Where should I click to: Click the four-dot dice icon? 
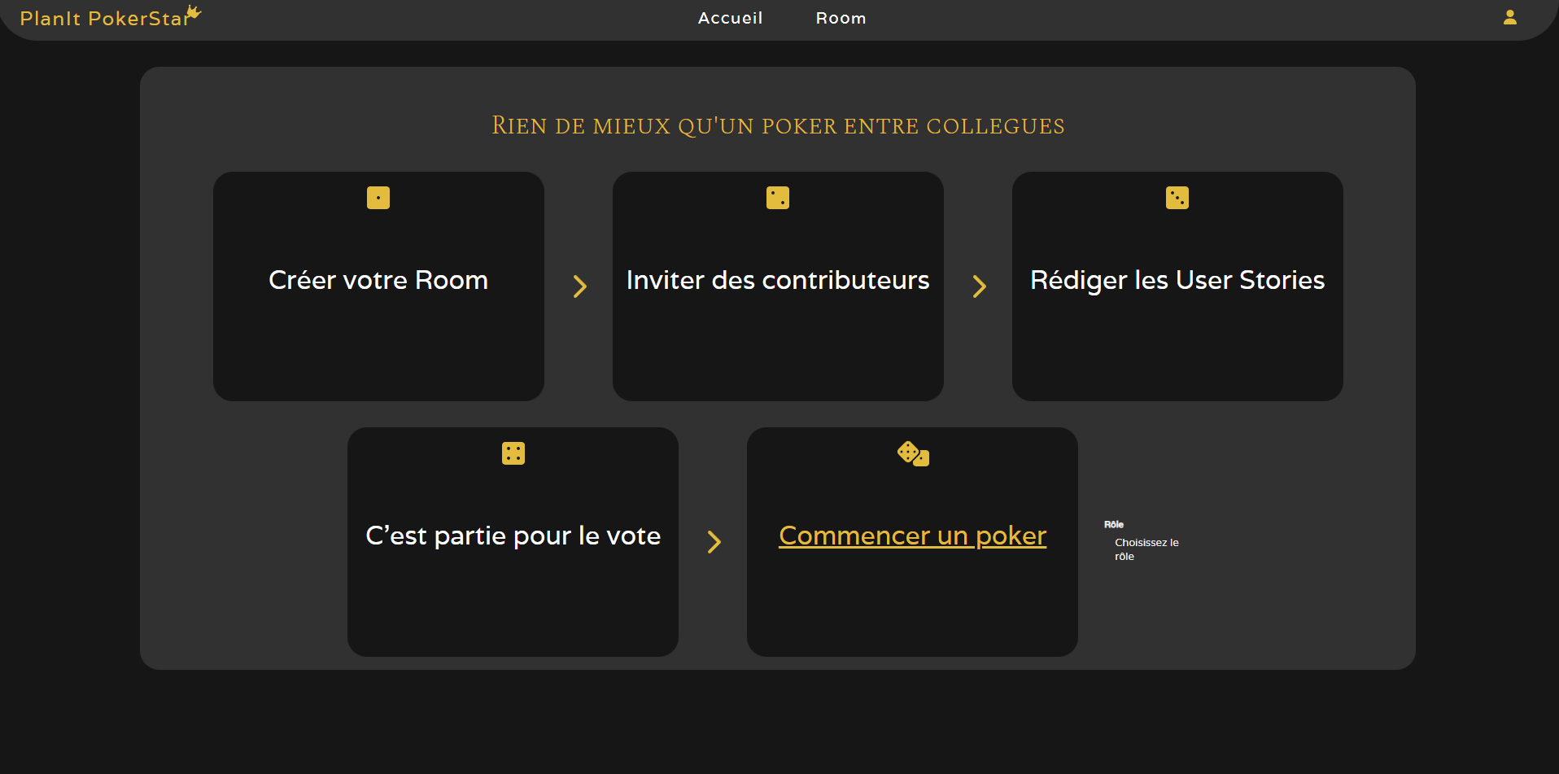tap(513, 453)
